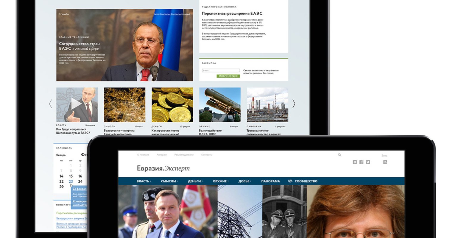Viewport: 455px width, 238px height.
Task: Click the search magnifier icon in the site header
Action: click(x=339, y=155)
